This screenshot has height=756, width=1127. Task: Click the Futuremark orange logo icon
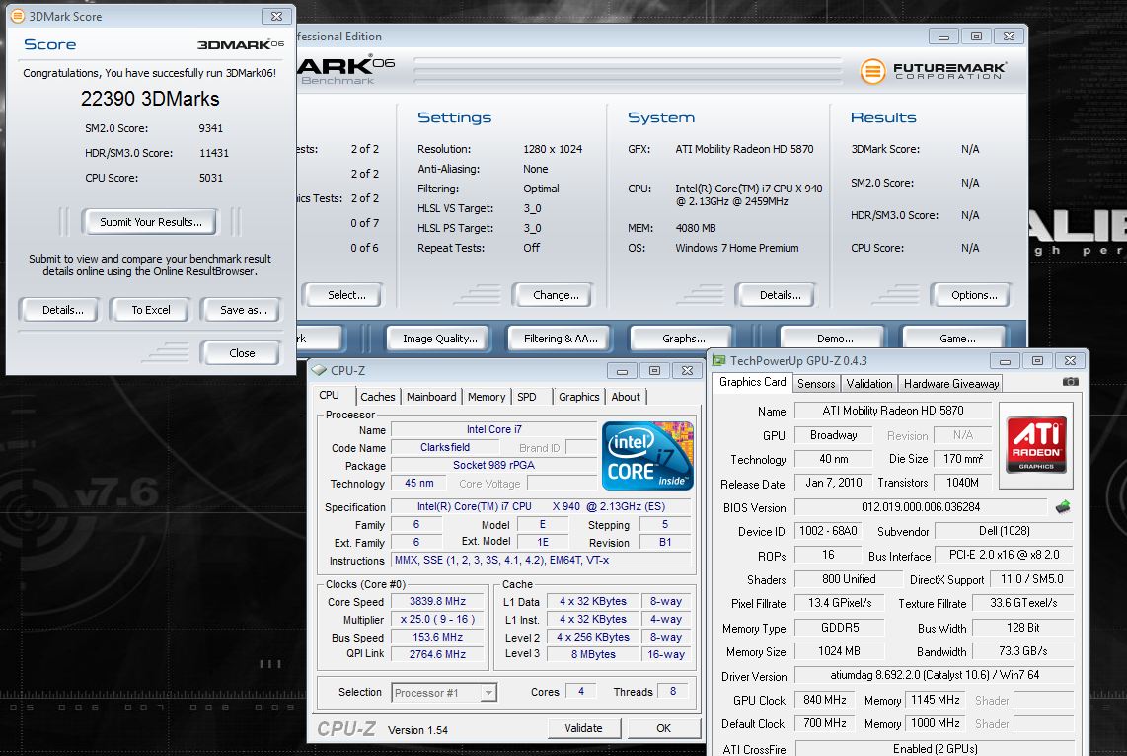[x=872, y=71]
